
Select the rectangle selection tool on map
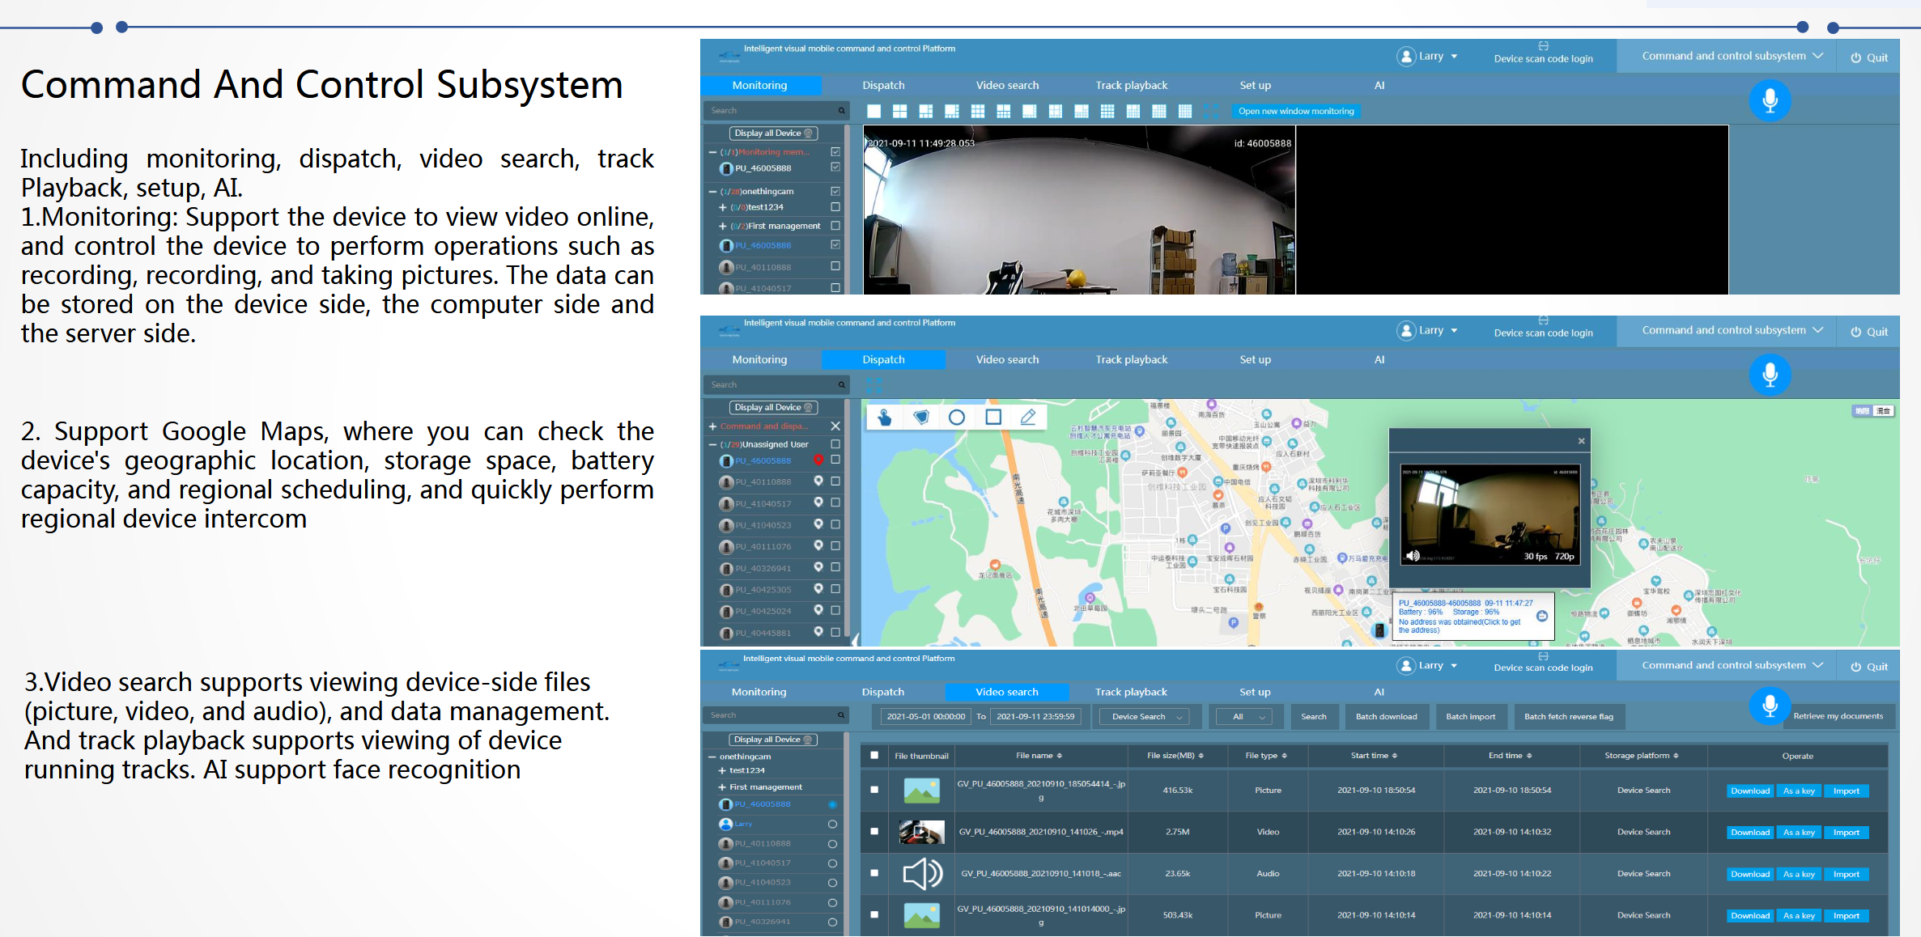(993, 418)
